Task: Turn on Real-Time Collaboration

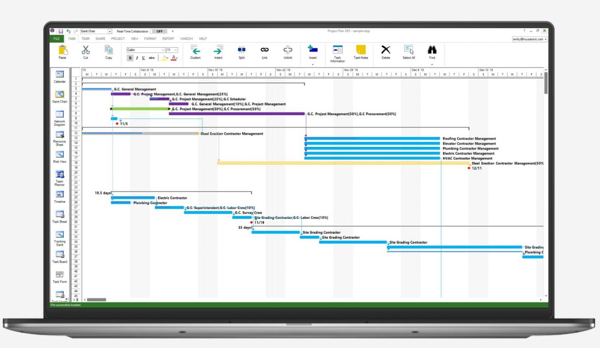Action: coord(159,31)
